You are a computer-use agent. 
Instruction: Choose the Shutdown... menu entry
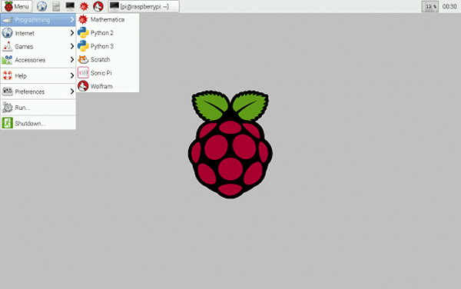[x=38, y=123]
